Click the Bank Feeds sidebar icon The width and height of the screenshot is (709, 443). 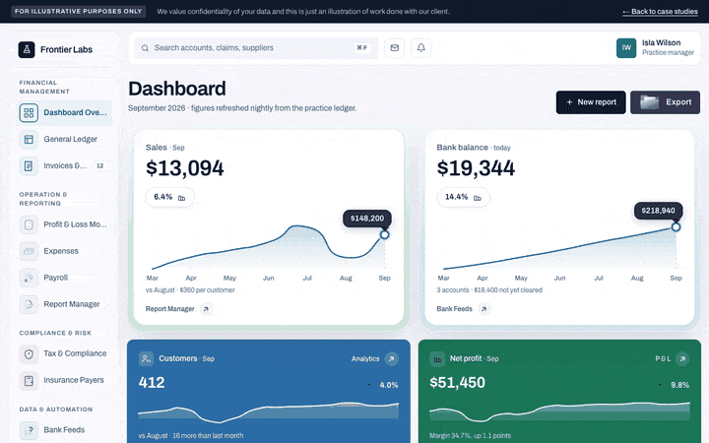click(x=29, y=430)
